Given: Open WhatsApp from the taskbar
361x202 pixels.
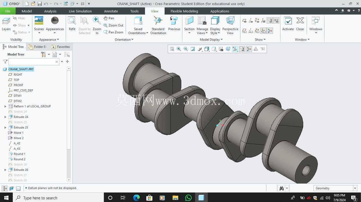Looking at the screenshot, I should (x=188, y=198).
